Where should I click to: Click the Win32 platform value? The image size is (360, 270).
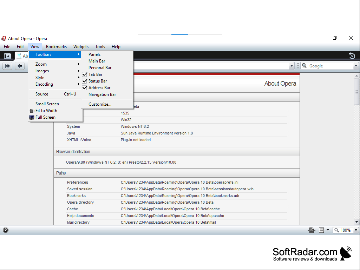[x=126, y=120]
